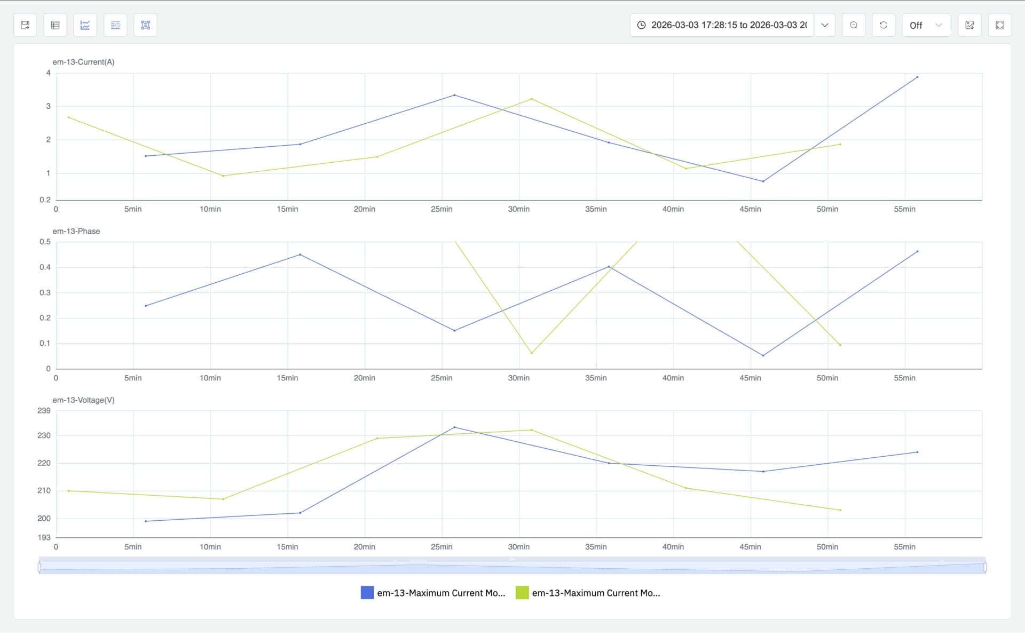Select the line chart view icon
1025x636 pixels.
[85, 25]
